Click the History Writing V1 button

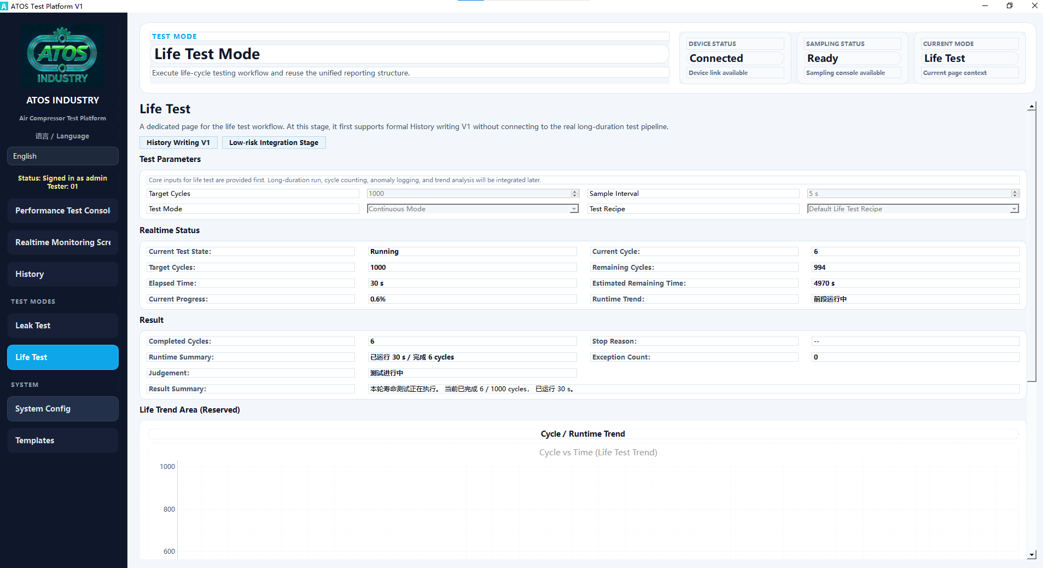click(x=178, y=142)
